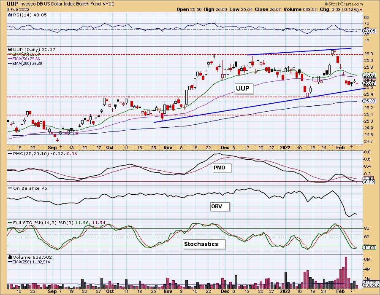Click the 638502 volume tag on axis
Image resolution: width=380 pixels, height=295 pixels.
(x=370, y=286)
